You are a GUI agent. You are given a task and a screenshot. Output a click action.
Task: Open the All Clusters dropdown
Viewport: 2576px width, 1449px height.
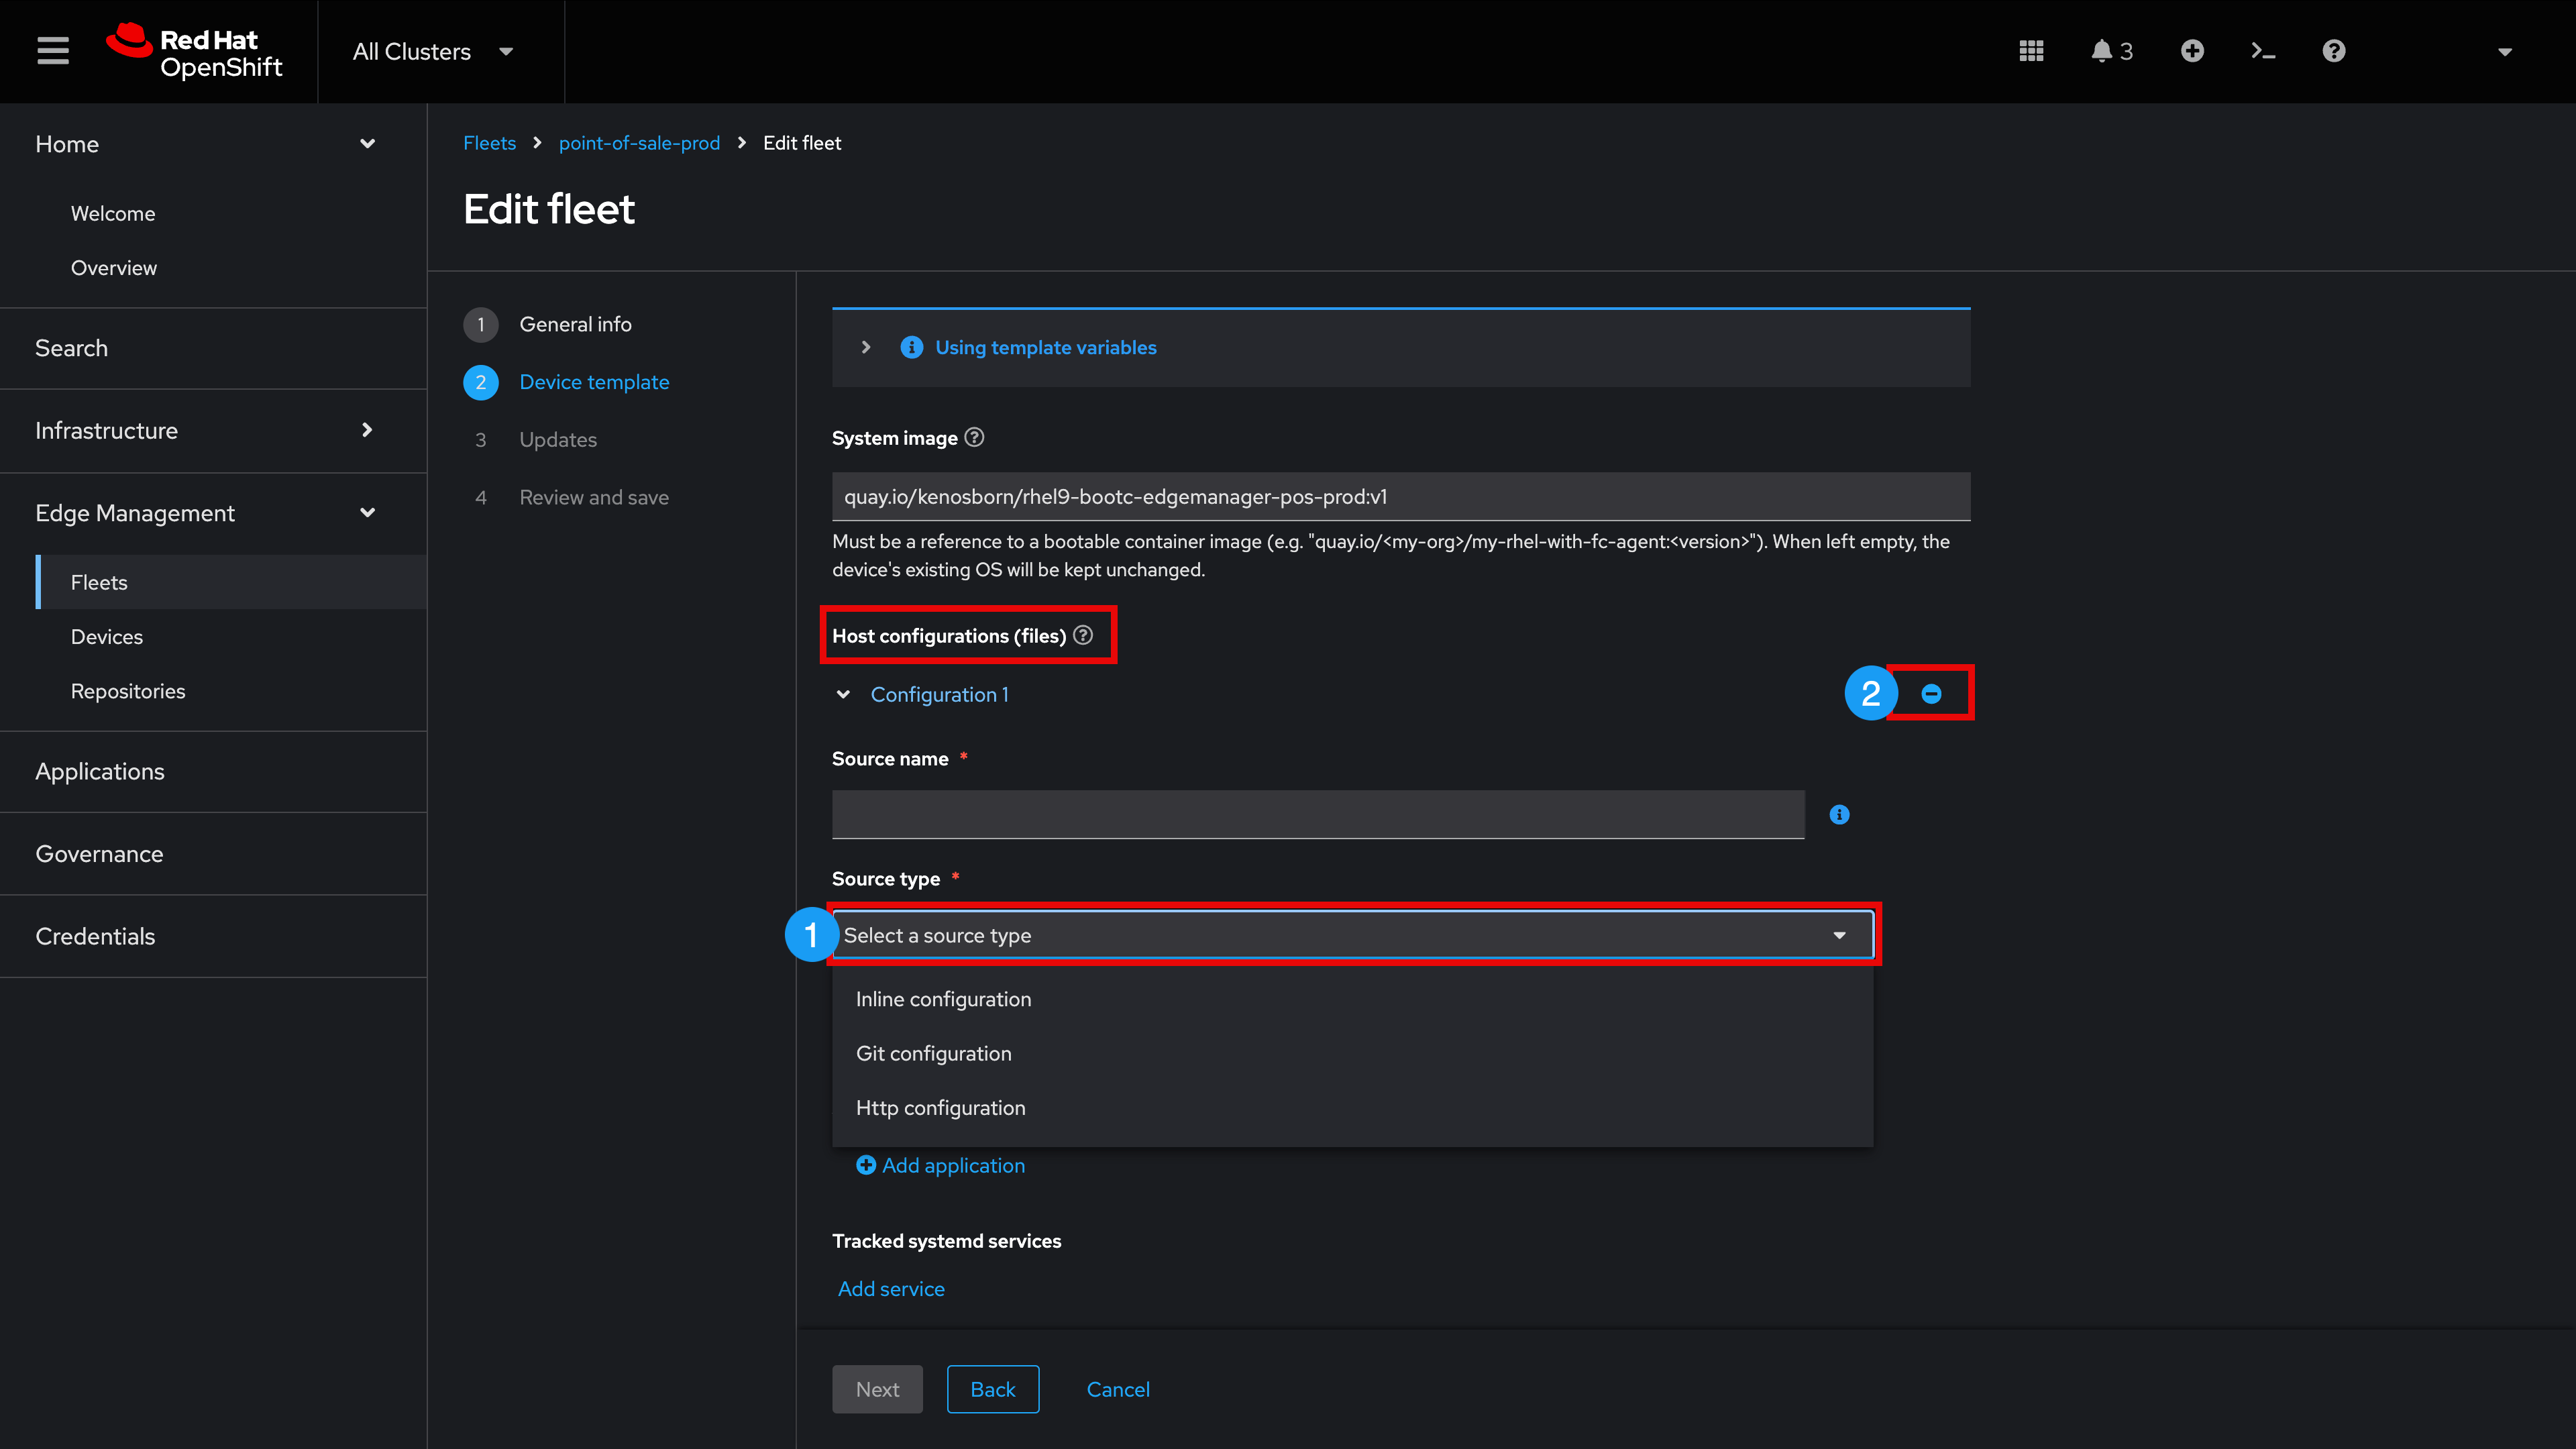point(433,52)
